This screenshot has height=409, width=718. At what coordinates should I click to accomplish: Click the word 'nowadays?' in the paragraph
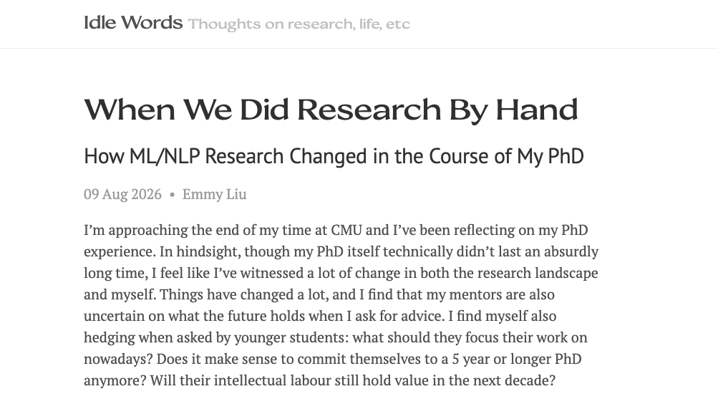[x=118, y=359]
